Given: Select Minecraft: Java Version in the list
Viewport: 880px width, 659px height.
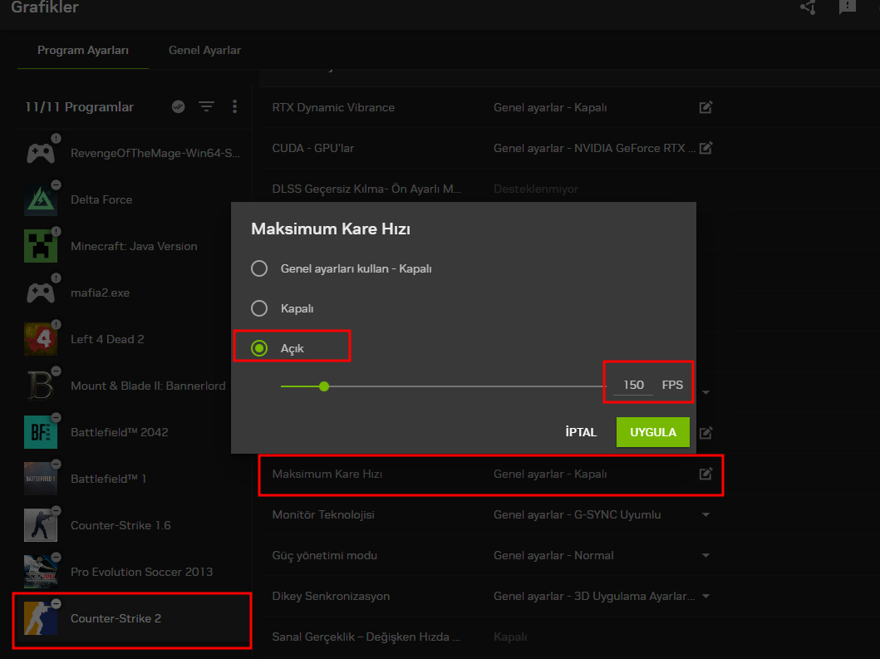Looking at the screenshot, I should click(134, 247).
